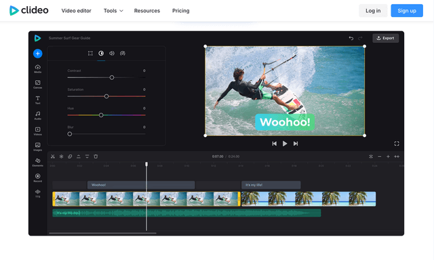The width and height of the screenshot is (434, 260).
Task: Toggle fullscreen preview icon
Action: (397, 144)
